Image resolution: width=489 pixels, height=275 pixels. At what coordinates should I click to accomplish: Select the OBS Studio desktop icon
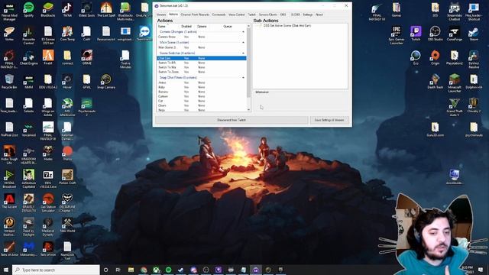[435, 34]
